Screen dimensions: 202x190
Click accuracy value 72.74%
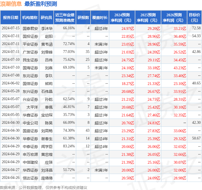69,44
